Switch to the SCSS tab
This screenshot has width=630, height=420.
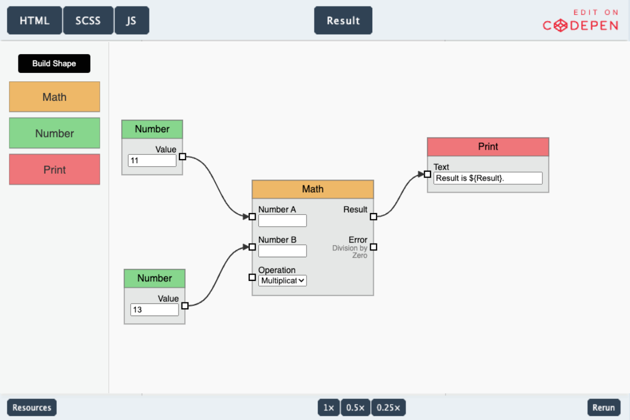pyautogui.click(x=88, y=20)
